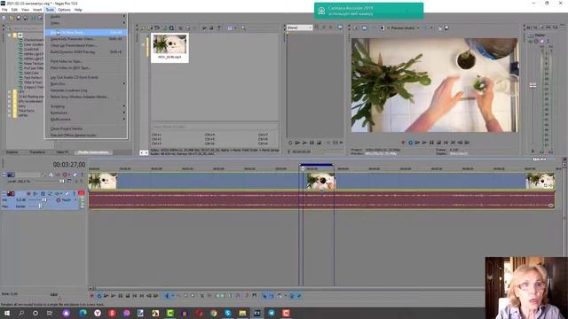The image size is (568, 319).
Task: Solo the audio track
Action: point(75,193)
